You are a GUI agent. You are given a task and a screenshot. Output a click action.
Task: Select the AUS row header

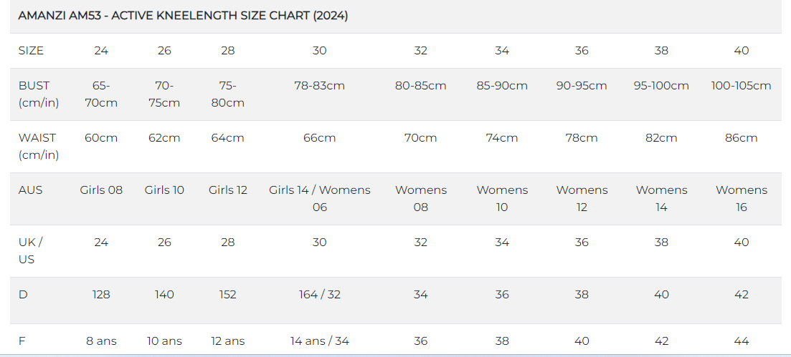30,190
